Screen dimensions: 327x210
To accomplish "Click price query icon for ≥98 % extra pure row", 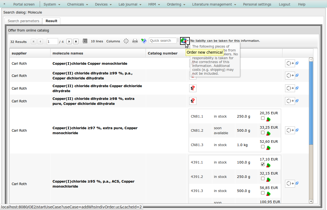I will pyautogui.click(x=193, y=101).
